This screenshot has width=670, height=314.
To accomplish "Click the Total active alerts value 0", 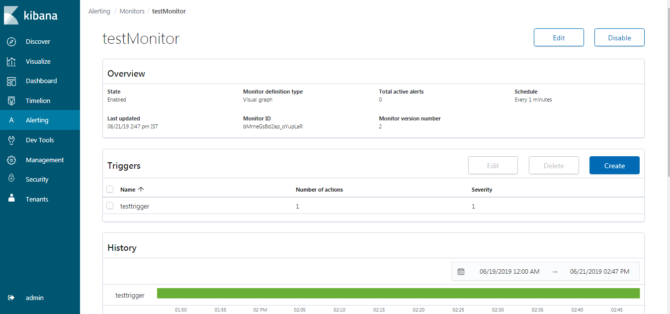I will [x=380, y=100].
